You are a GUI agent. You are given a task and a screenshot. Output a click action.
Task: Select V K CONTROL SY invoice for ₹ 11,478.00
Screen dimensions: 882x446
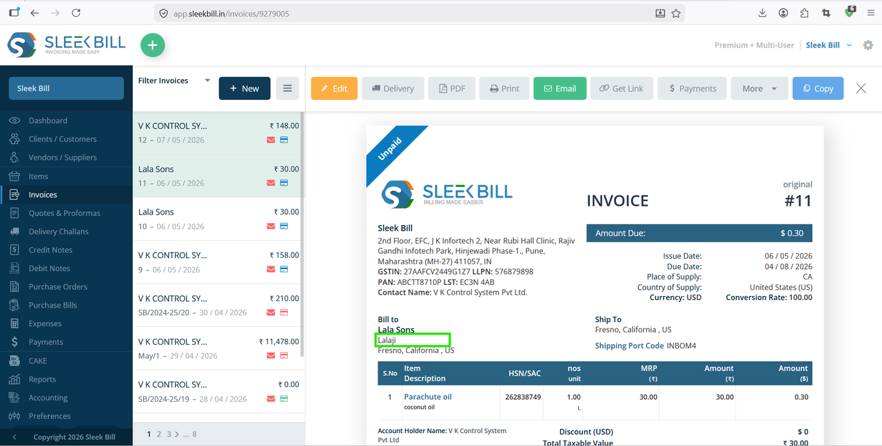(218, 348)
